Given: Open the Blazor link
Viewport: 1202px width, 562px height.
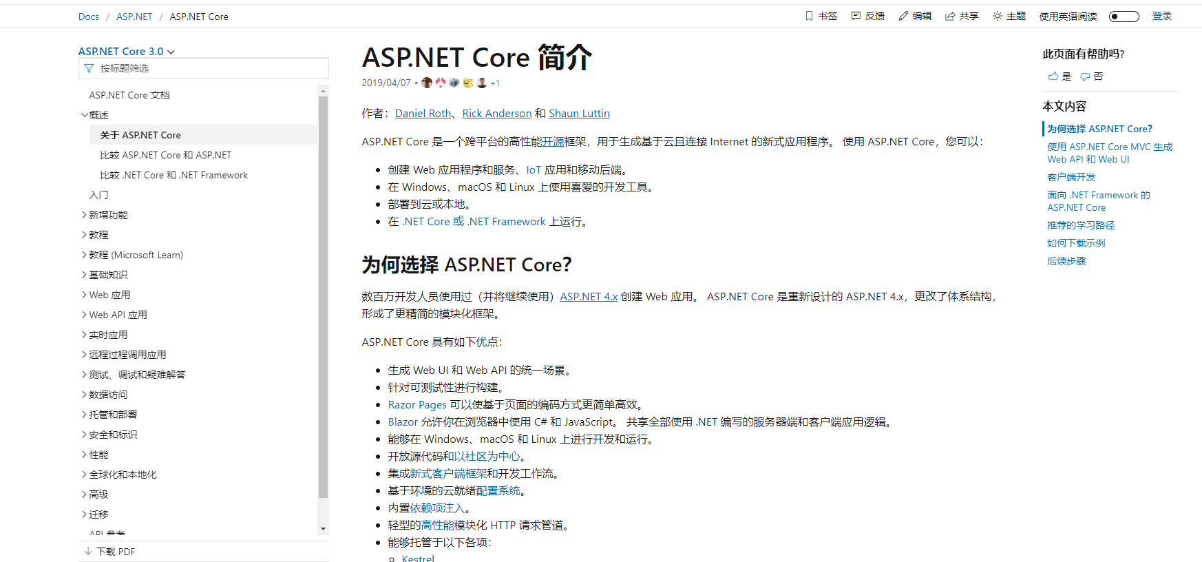Looking at the screenshot, I should 403,421.
